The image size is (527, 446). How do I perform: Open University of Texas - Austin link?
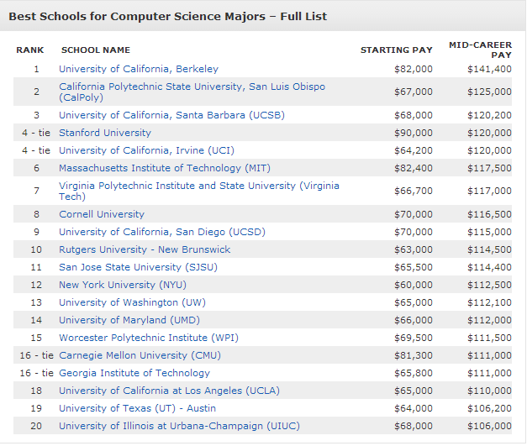[137, 408]
